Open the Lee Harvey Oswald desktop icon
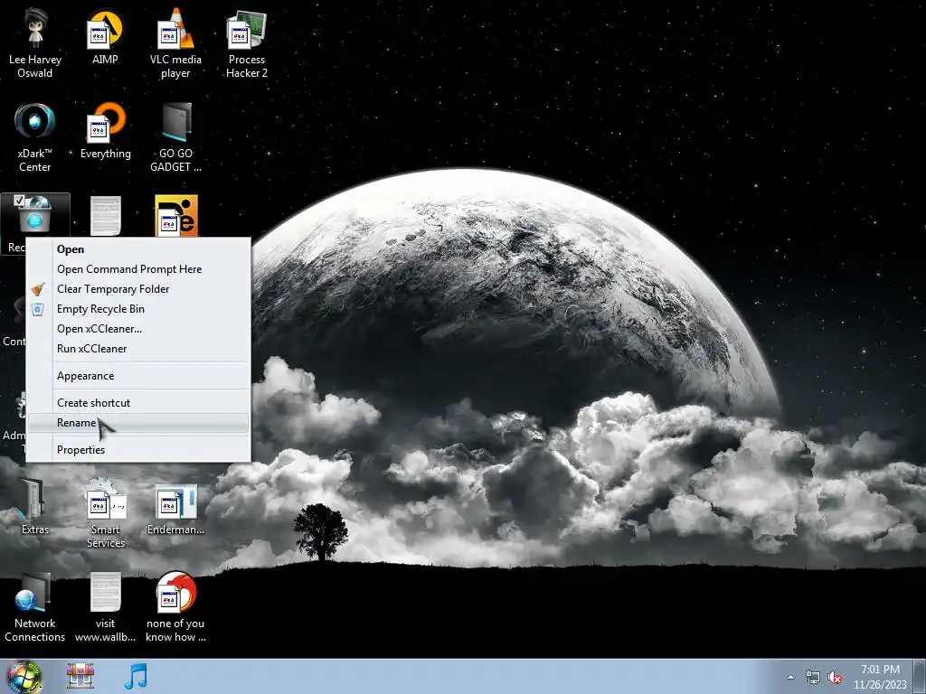 35,44
